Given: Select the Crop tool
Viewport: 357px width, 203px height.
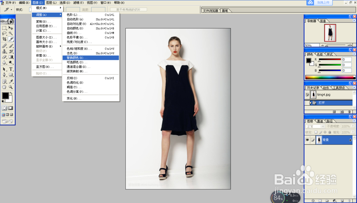Looking at the screenshot, I should [x=4, y=39].
